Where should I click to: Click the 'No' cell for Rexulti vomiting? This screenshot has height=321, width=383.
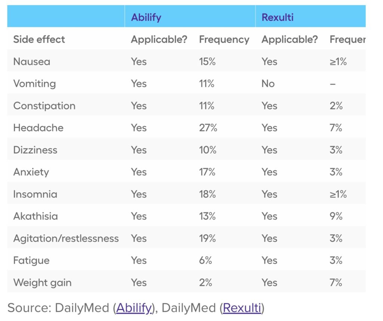tap(268, 83)
